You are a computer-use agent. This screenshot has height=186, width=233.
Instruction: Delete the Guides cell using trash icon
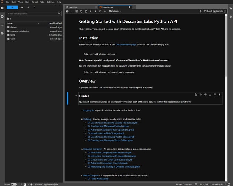[219, 94]
